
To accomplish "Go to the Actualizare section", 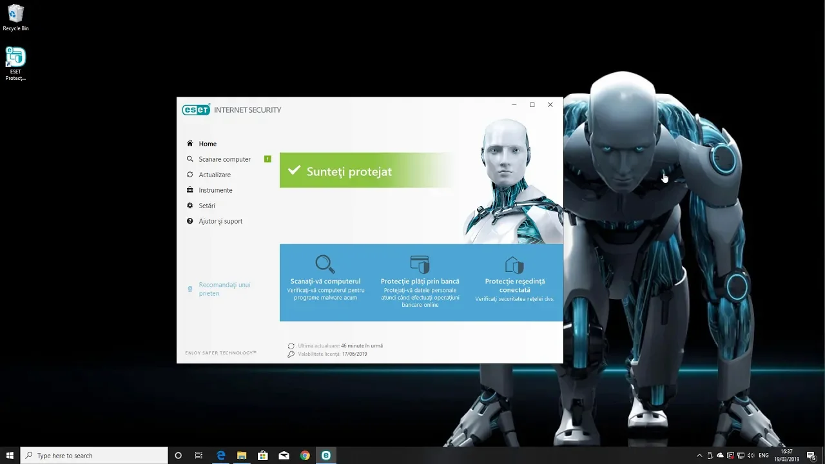I will coord(215,175).
